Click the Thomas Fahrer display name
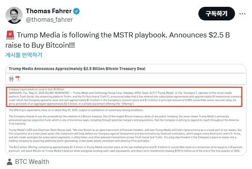 [49, 11]
